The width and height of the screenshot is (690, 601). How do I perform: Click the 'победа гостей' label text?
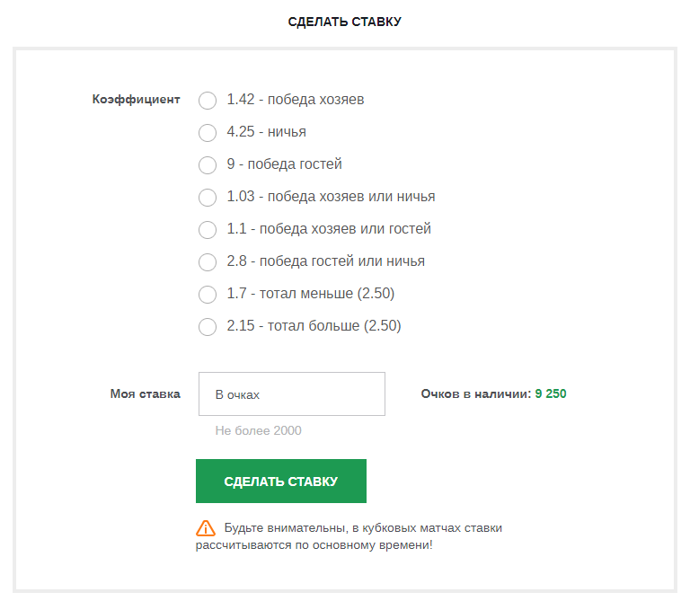(295, 164)
